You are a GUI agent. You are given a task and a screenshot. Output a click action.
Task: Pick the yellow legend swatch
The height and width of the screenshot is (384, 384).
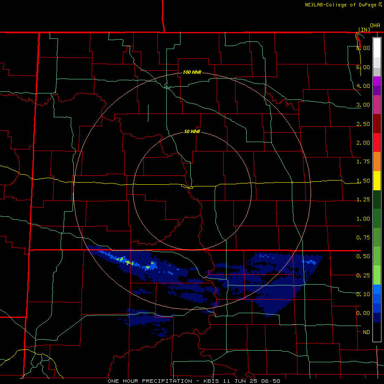pyautogui.click(x=377, y=180)
